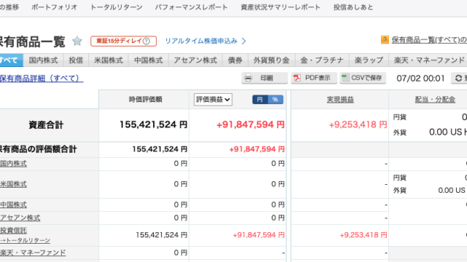
Task: Select the 楽天・マネーファンド tab
Action: [428, 60]
